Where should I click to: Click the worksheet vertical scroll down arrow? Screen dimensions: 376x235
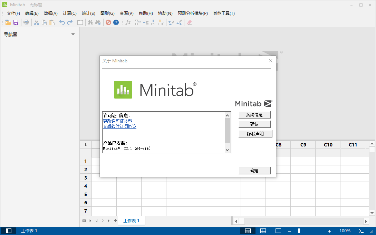(372, 213)
